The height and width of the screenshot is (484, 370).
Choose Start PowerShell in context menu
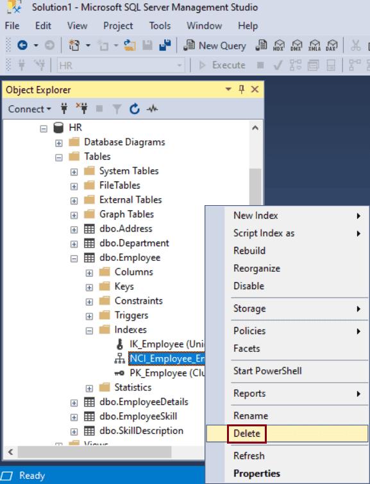287,371
